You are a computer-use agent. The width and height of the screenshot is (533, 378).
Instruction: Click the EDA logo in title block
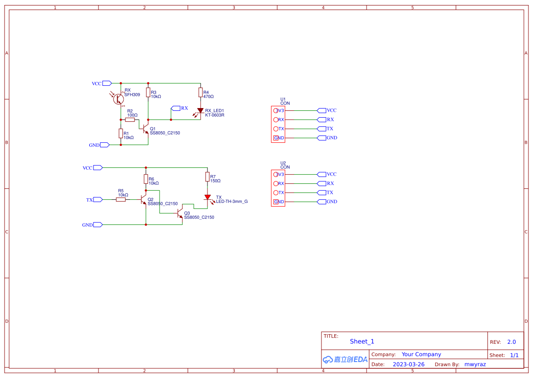[x=345, y=359]
